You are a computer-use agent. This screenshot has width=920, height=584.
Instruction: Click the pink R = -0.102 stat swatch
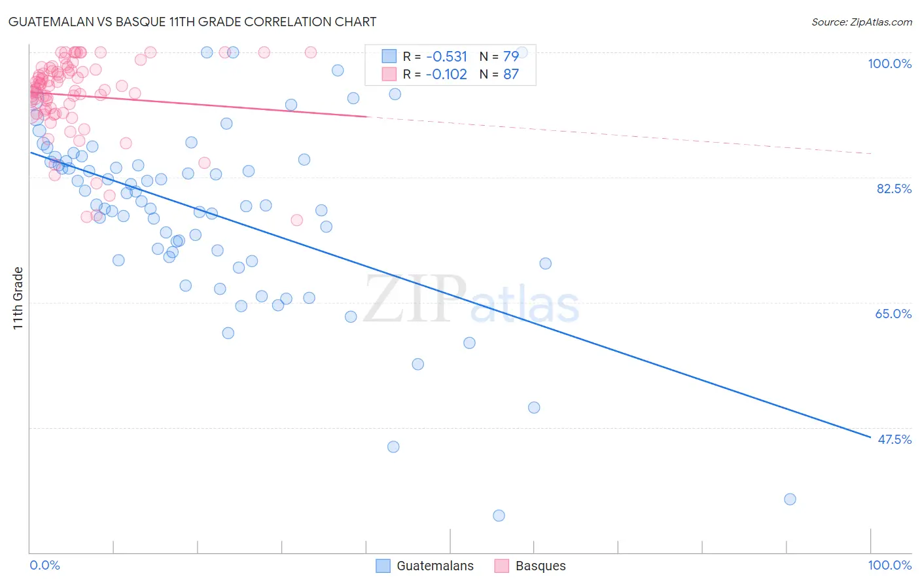389,74
